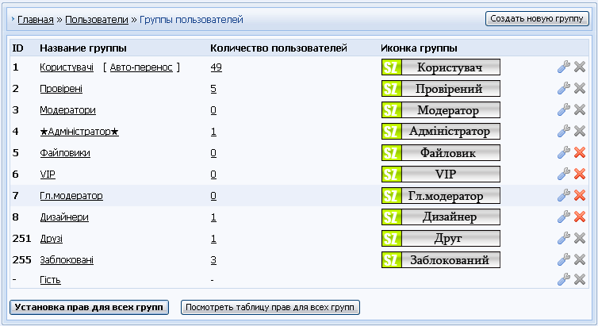Open Друзі group name link
This screenshot has width=598, height=326.
click(51, 238)
